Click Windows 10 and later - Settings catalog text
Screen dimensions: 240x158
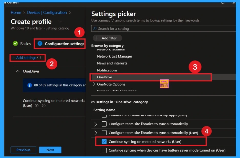(x=40, y=28)
